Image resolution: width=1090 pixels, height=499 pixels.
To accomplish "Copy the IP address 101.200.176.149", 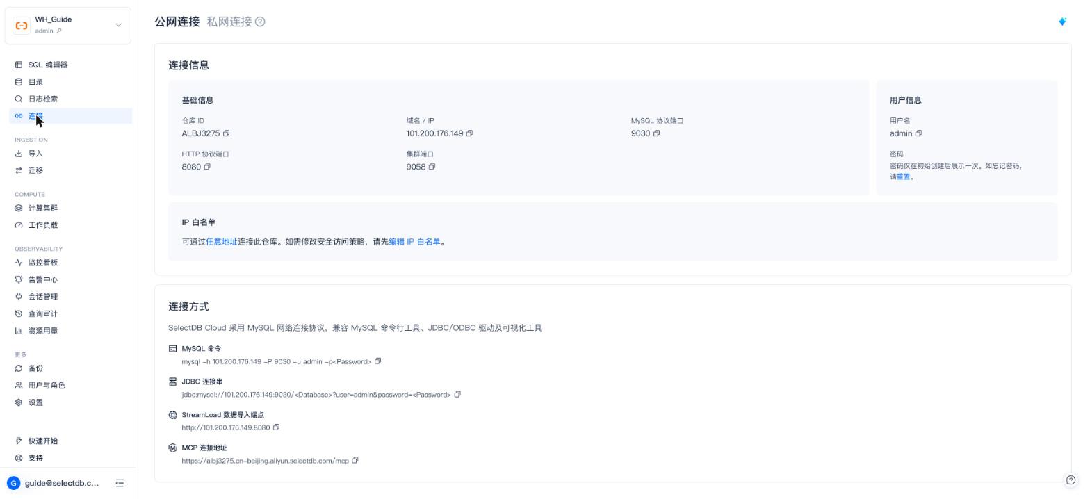I will pos(469,133).
